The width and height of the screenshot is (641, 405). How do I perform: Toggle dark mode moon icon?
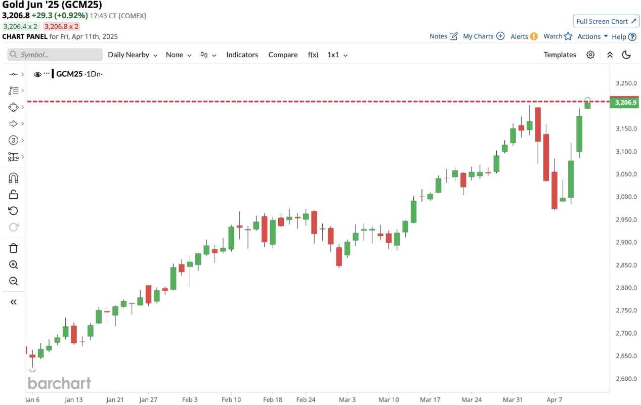point(626,55)
